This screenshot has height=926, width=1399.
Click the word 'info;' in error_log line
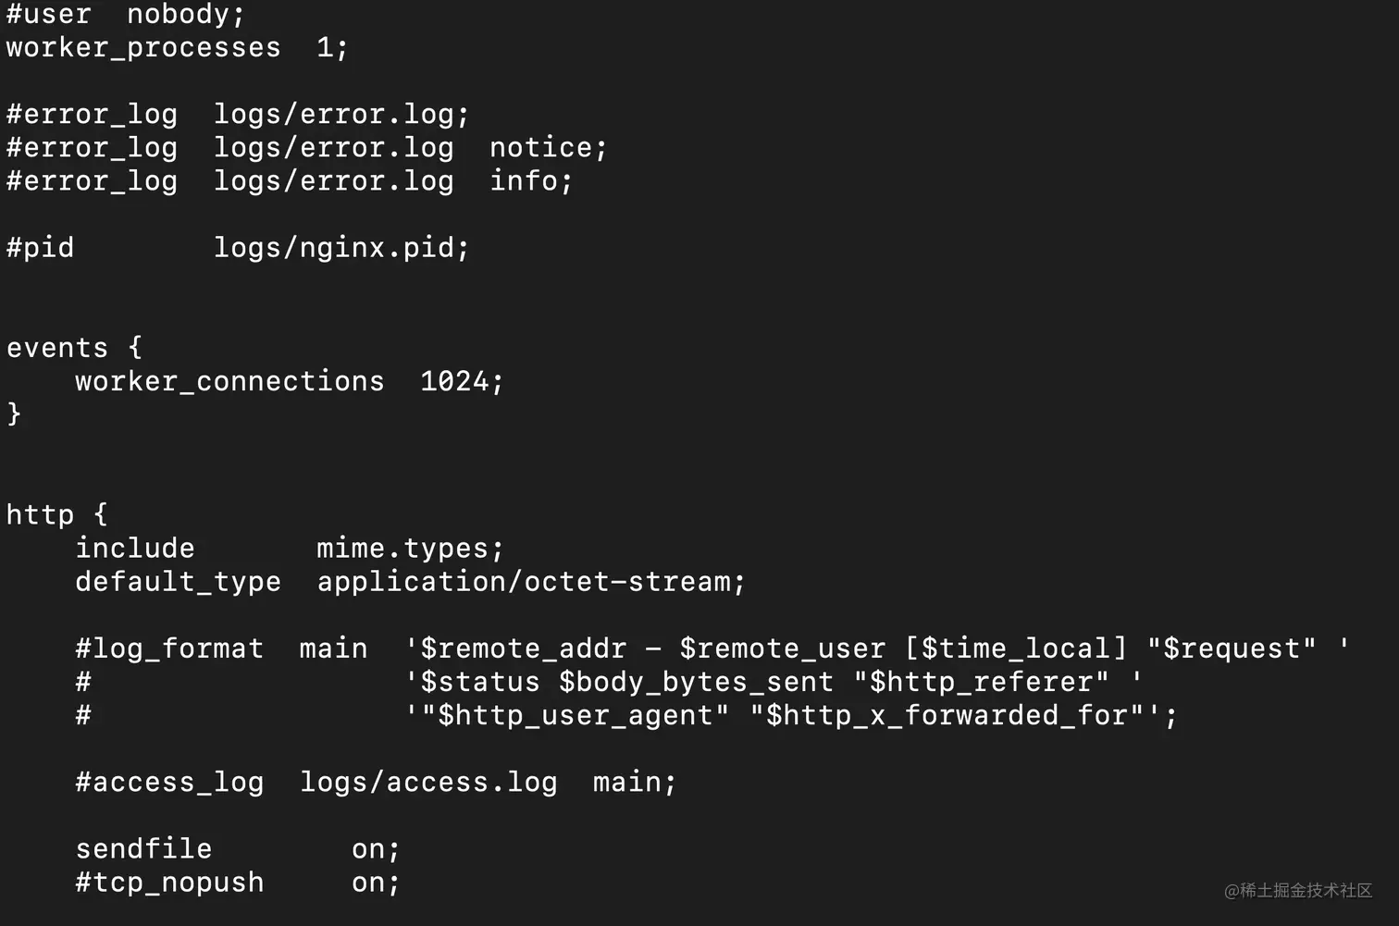tap(531, 180)
